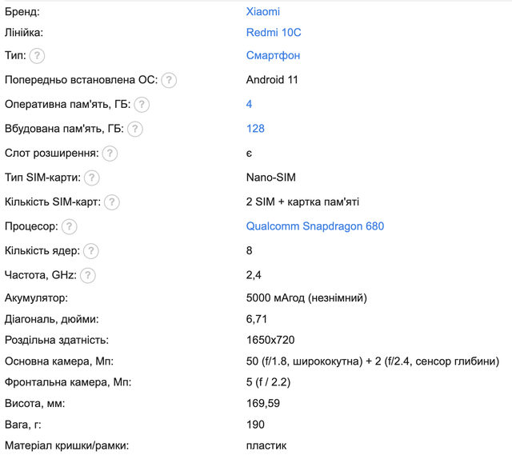Viewport: 512px width, 459px height.
Task: Open help icon beside Кількість SIM-карт
Action: pos(112,202)
